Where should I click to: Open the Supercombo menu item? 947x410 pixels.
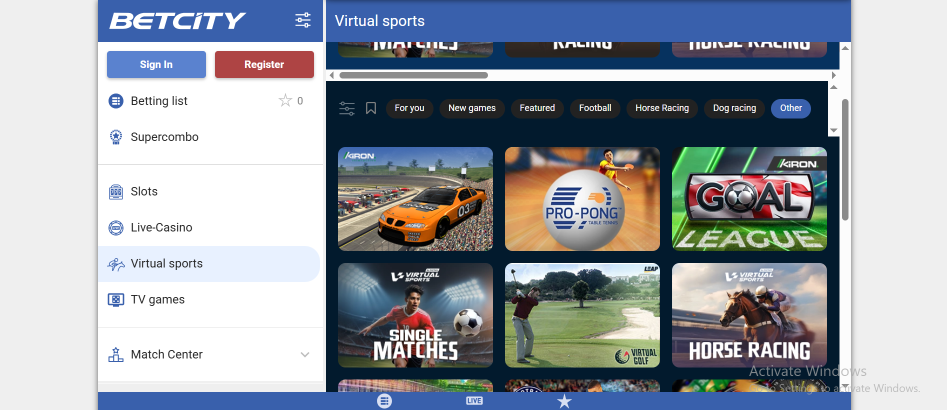point(209,137)
